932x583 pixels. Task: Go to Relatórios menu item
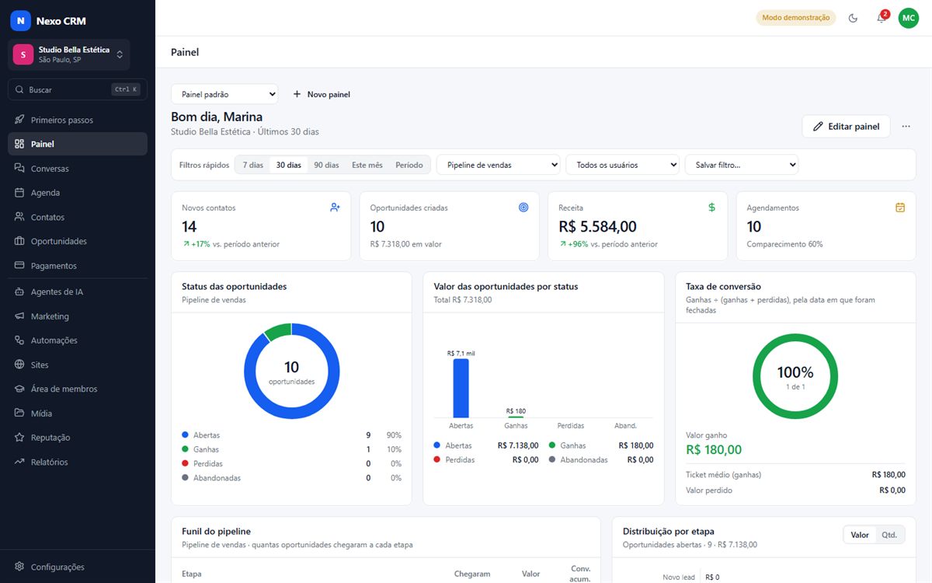click(78, 462)
